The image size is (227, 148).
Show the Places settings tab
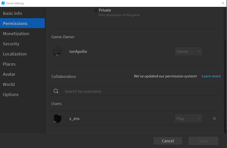coord(9,64)
